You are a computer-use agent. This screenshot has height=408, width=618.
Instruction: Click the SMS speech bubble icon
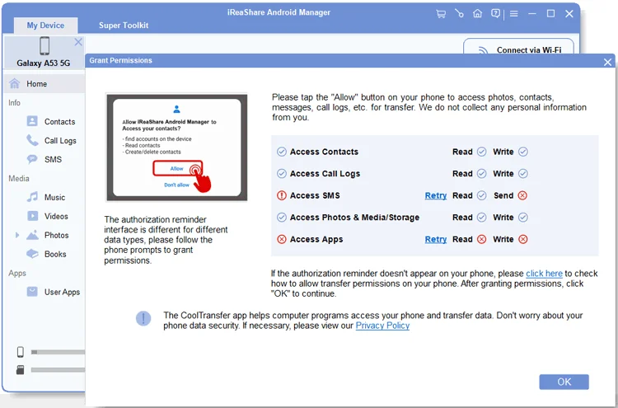(x=32, y=159)
